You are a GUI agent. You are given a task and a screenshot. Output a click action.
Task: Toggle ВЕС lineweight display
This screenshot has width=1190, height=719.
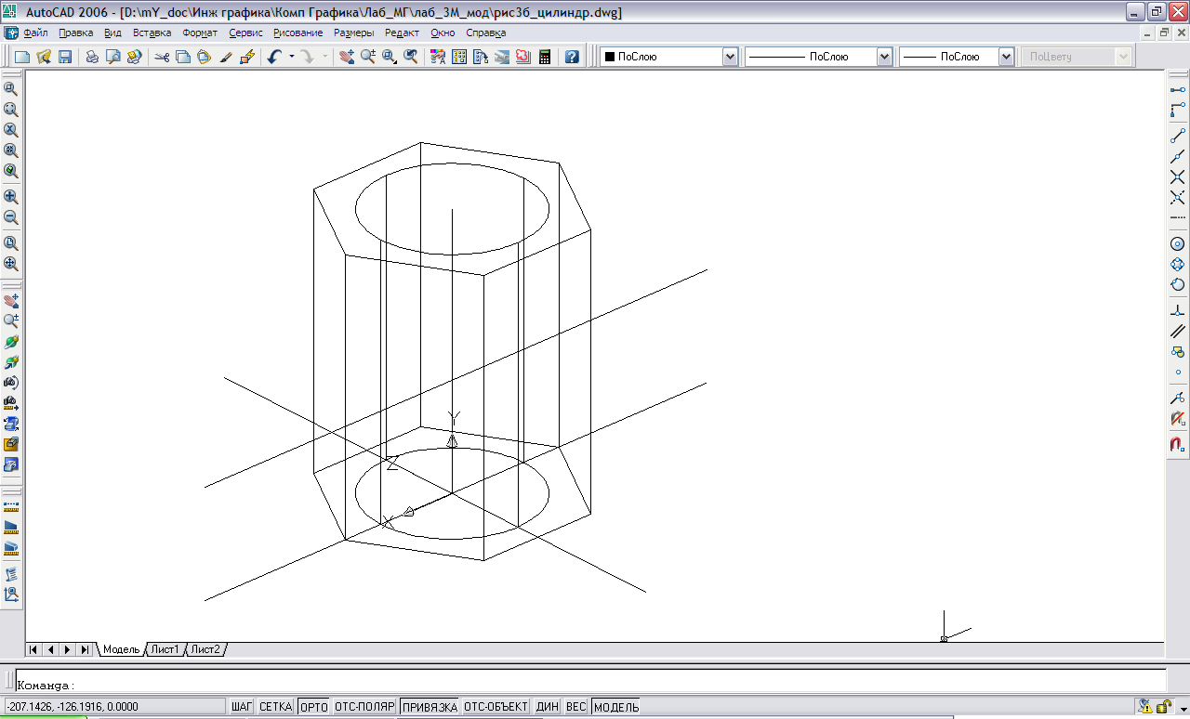576,707
